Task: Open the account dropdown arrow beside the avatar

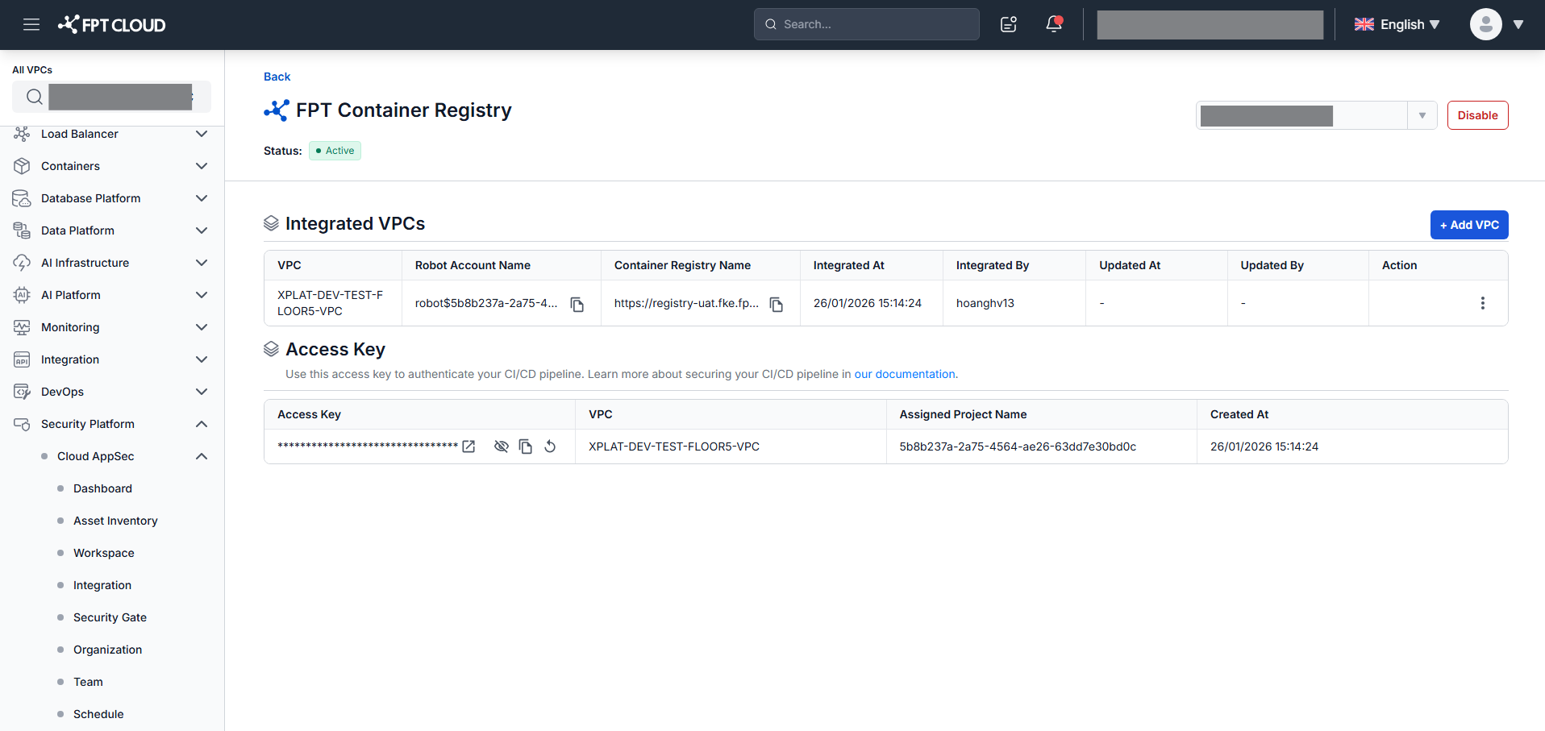Action: (x=1518, y=24)
